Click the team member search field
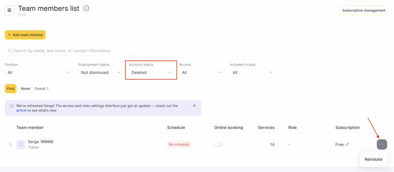The width and height of the screenshot is (394, 172). click(78, 51)
